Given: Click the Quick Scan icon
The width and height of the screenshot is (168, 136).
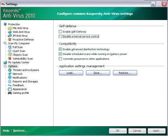Looking at the screenshot, I should tap(10, 51).
